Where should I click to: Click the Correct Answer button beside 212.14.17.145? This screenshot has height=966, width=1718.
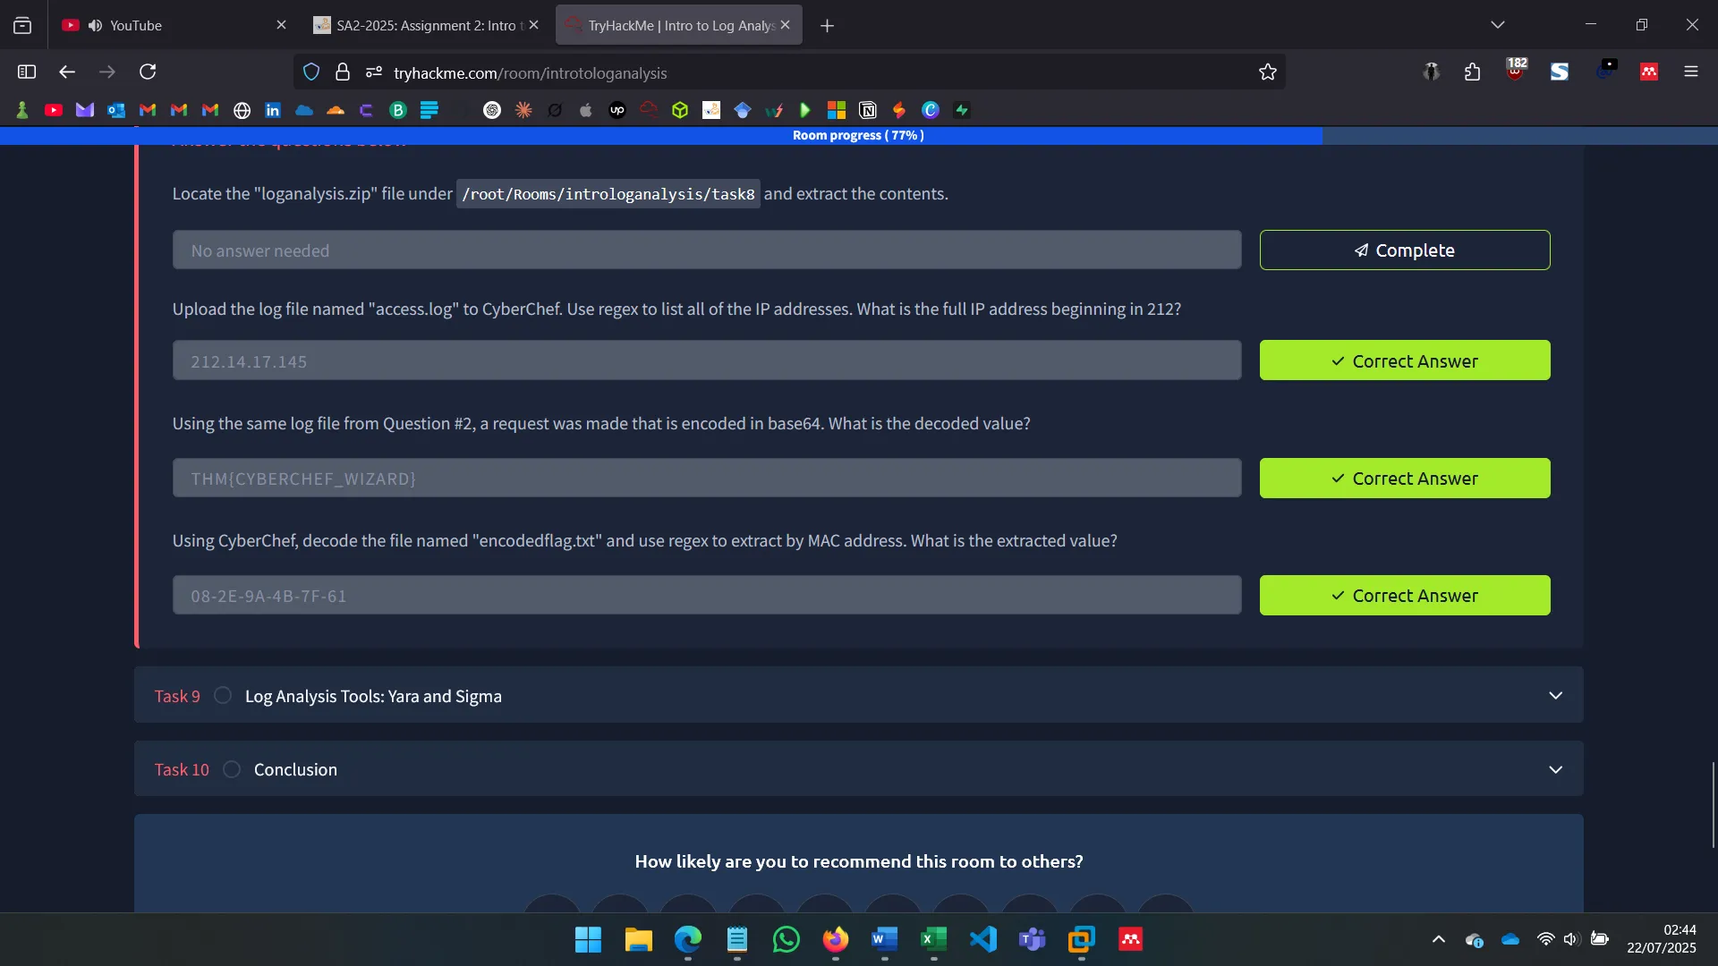[1404, 360]
